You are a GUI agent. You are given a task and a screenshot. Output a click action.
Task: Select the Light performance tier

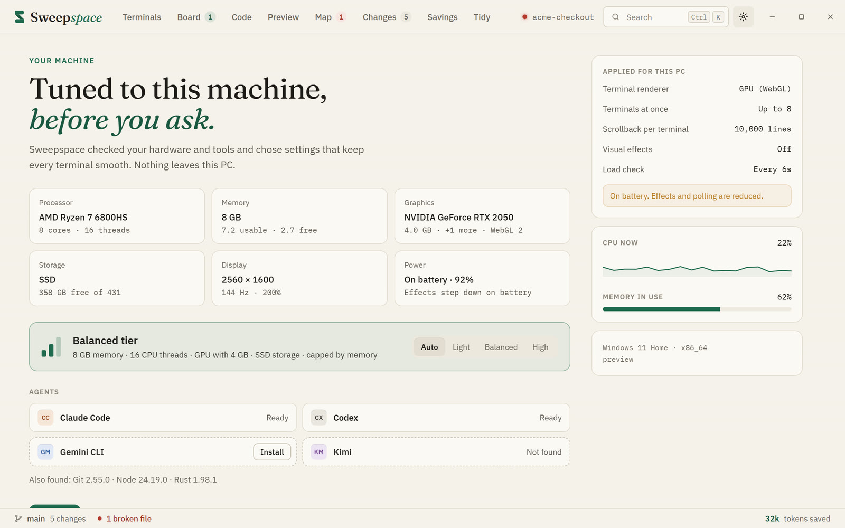coord(461,347)
